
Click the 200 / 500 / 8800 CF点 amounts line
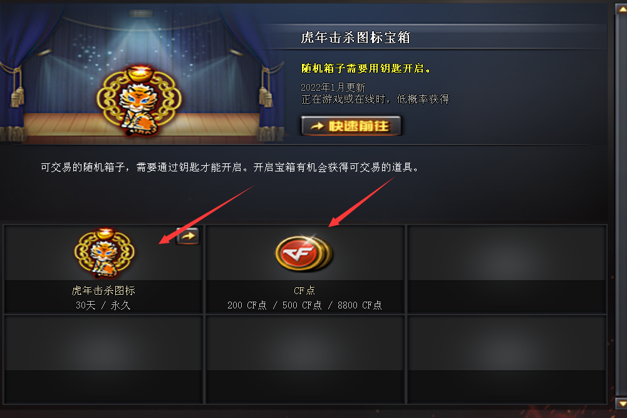pyautogui.click(x=304, y=305)
